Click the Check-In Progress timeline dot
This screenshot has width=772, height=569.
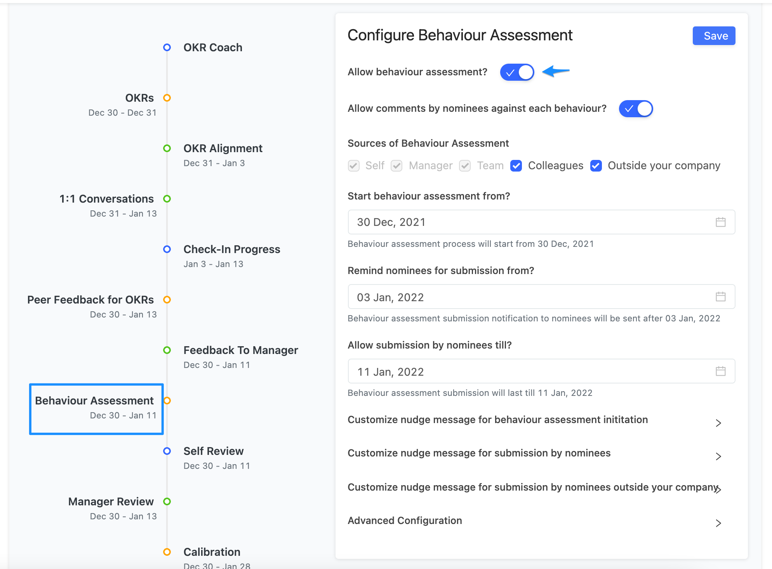coord(167,249)
